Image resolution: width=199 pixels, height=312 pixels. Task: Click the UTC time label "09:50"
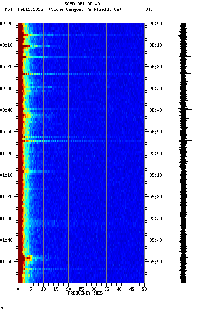156,262
